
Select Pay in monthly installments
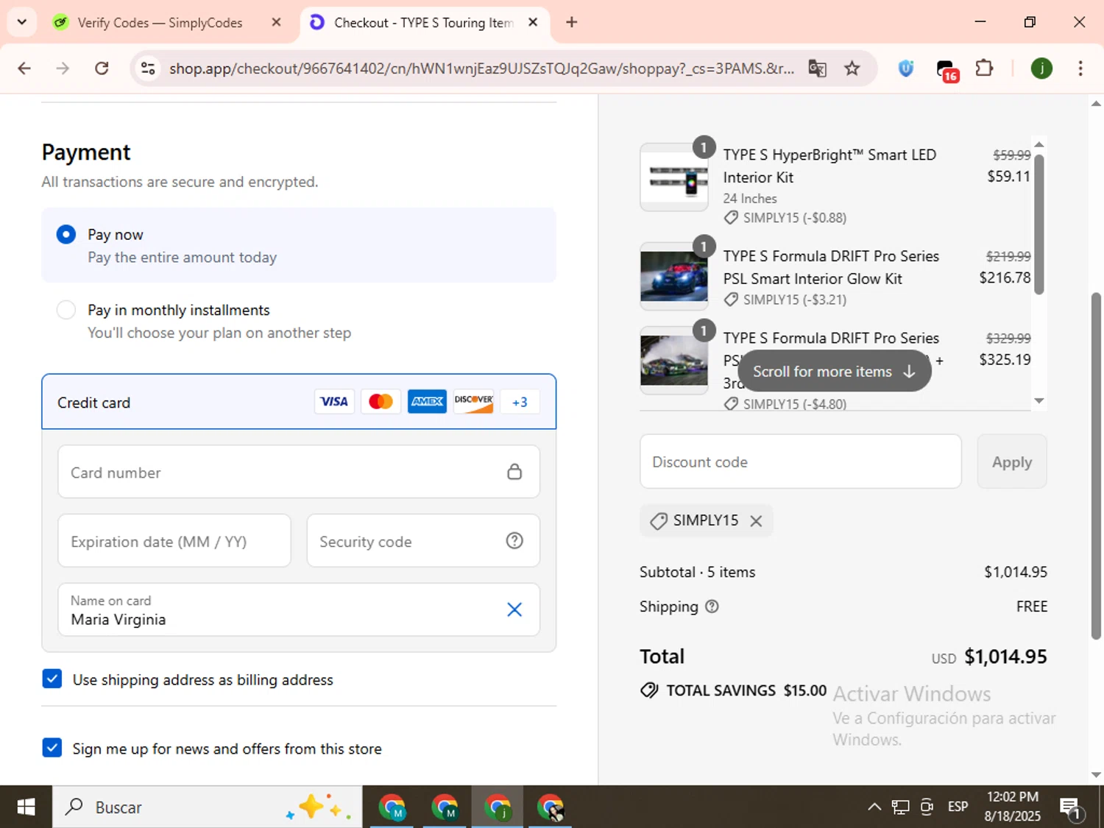click(x=298, y=321)
